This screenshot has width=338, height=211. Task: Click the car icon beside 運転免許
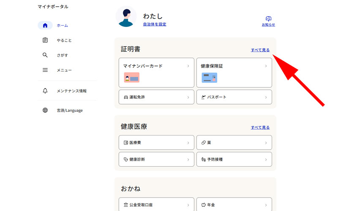coord(126,97)
